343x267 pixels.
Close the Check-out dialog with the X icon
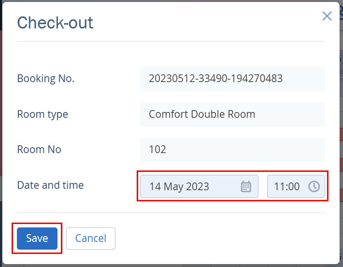coord(327,16)
